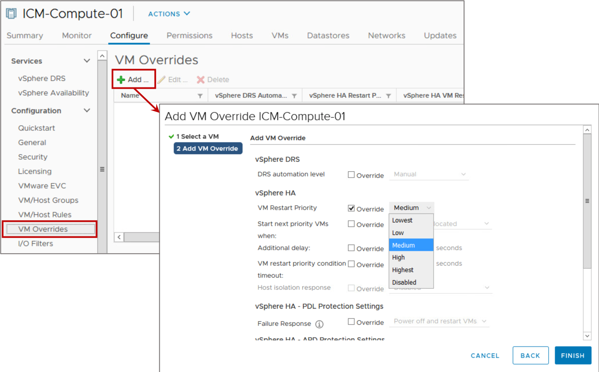Select Medium in restart priority list
The width and height of the screenshot is (599, 372).
click(411, 245)
